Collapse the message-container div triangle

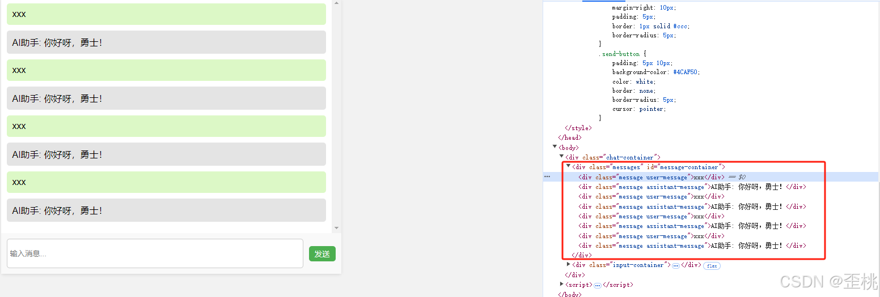[568, 166]
